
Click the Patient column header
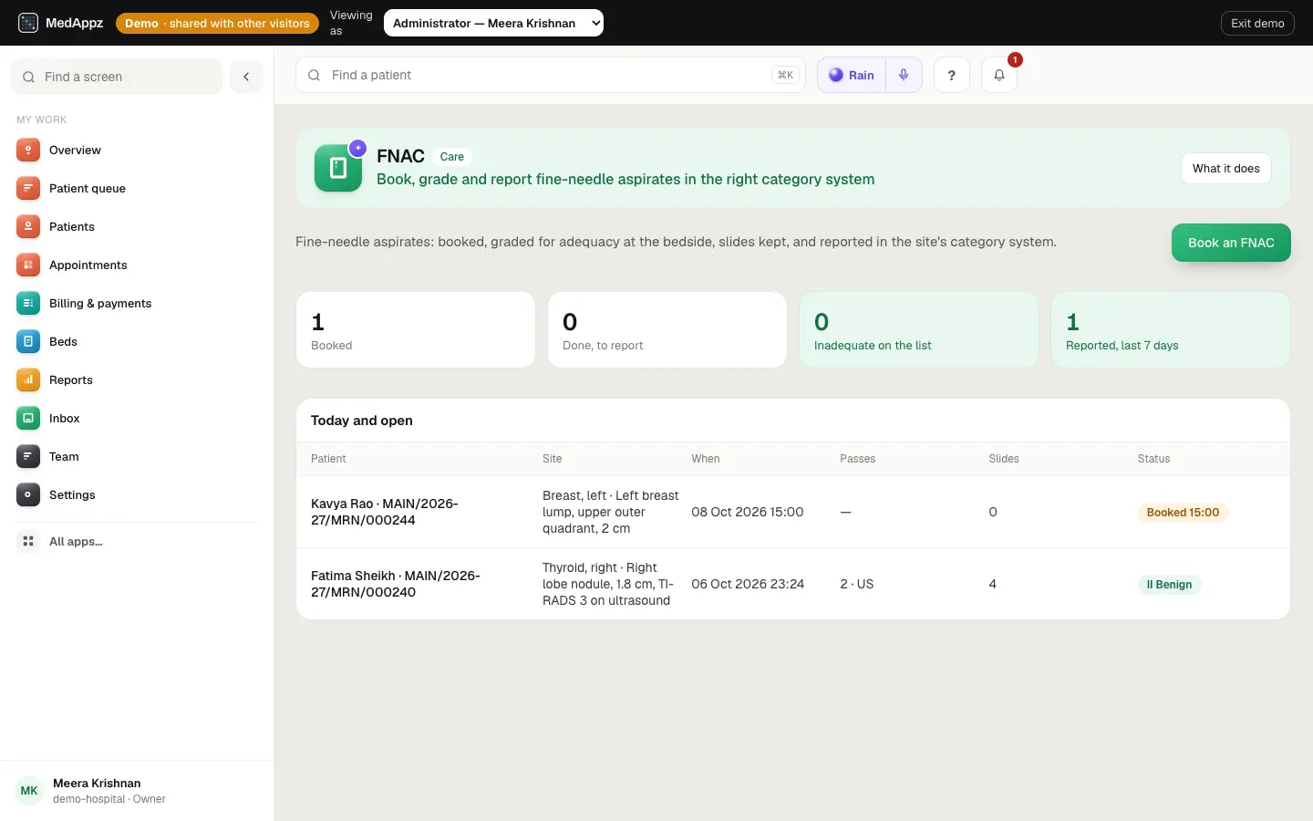point(328,459)
